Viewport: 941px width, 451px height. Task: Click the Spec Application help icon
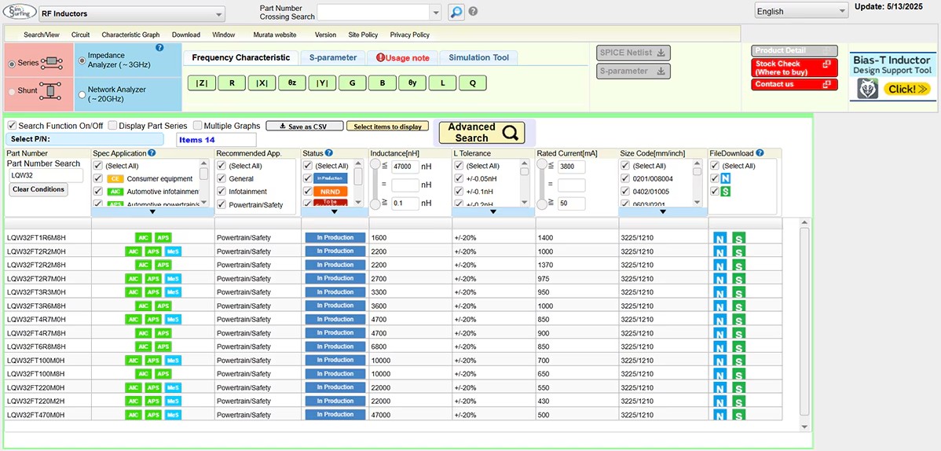[152, 153]
